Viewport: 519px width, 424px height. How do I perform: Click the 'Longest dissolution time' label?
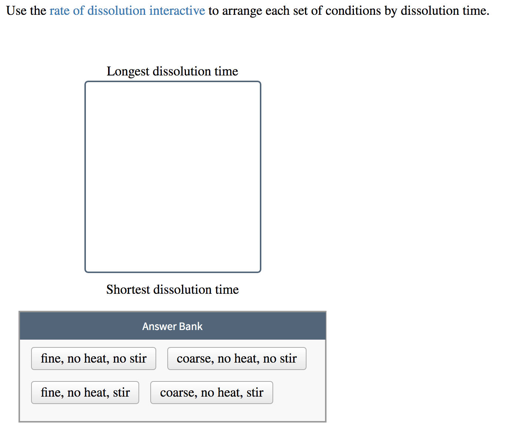(x=173, y=71)
